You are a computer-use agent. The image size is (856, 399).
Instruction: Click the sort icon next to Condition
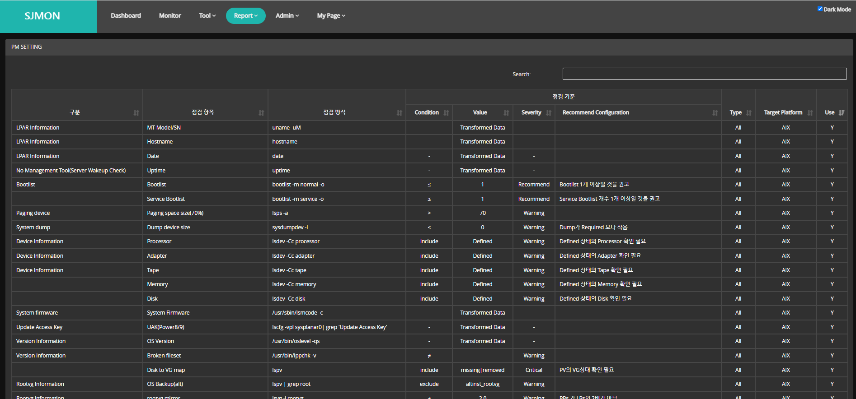point(446,113)
